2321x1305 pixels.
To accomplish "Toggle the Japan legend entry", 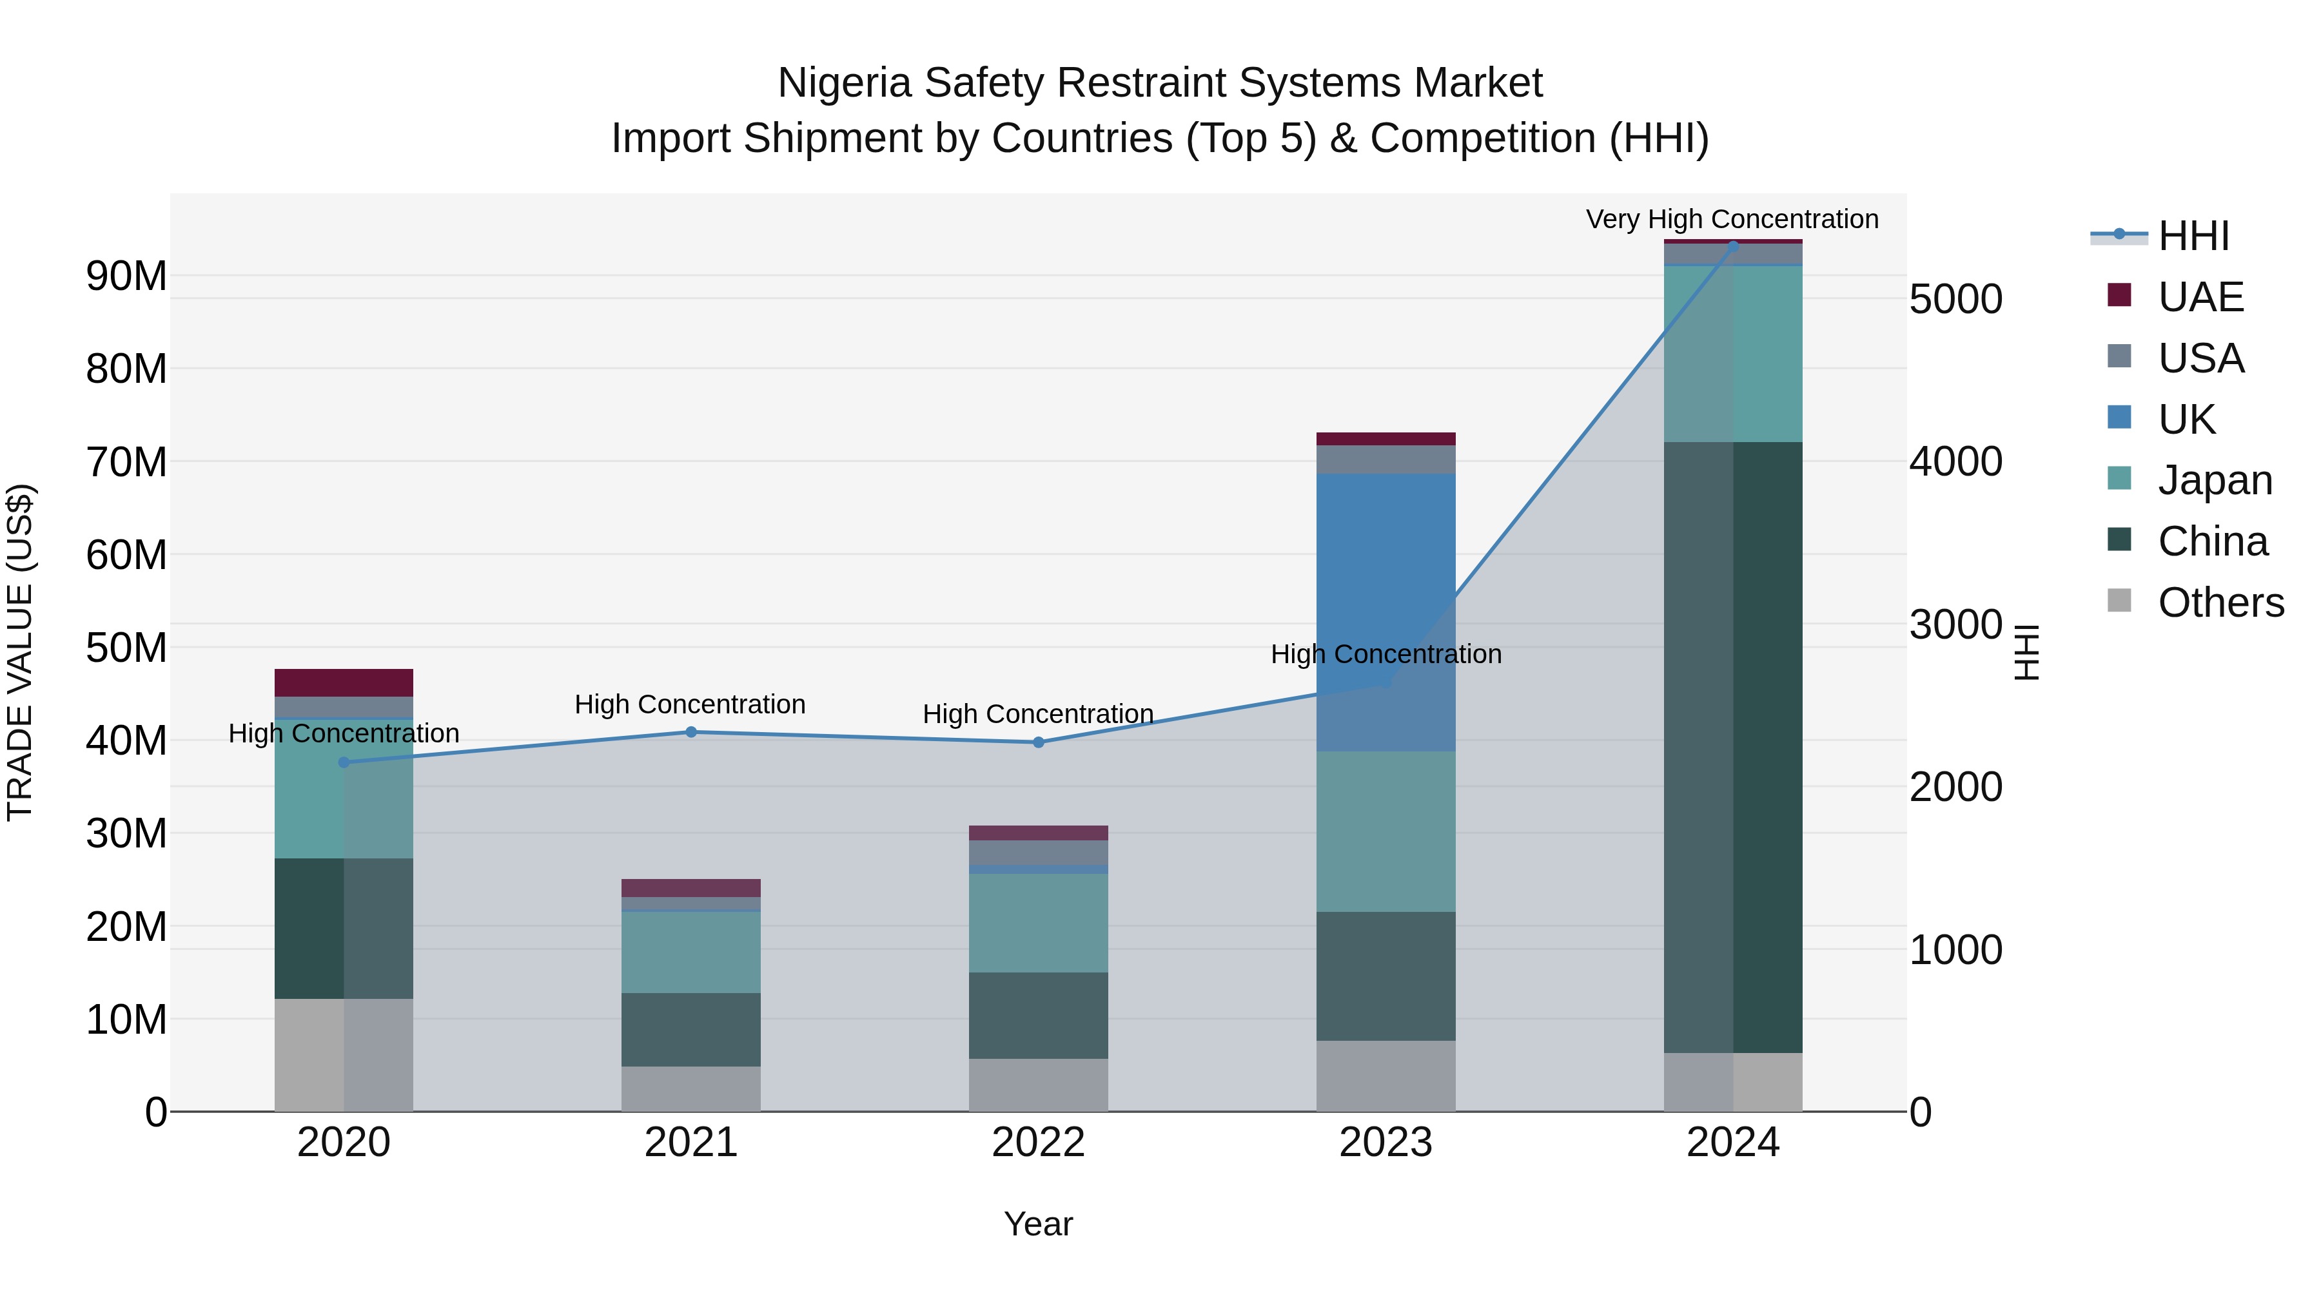I will (2189, 480).
